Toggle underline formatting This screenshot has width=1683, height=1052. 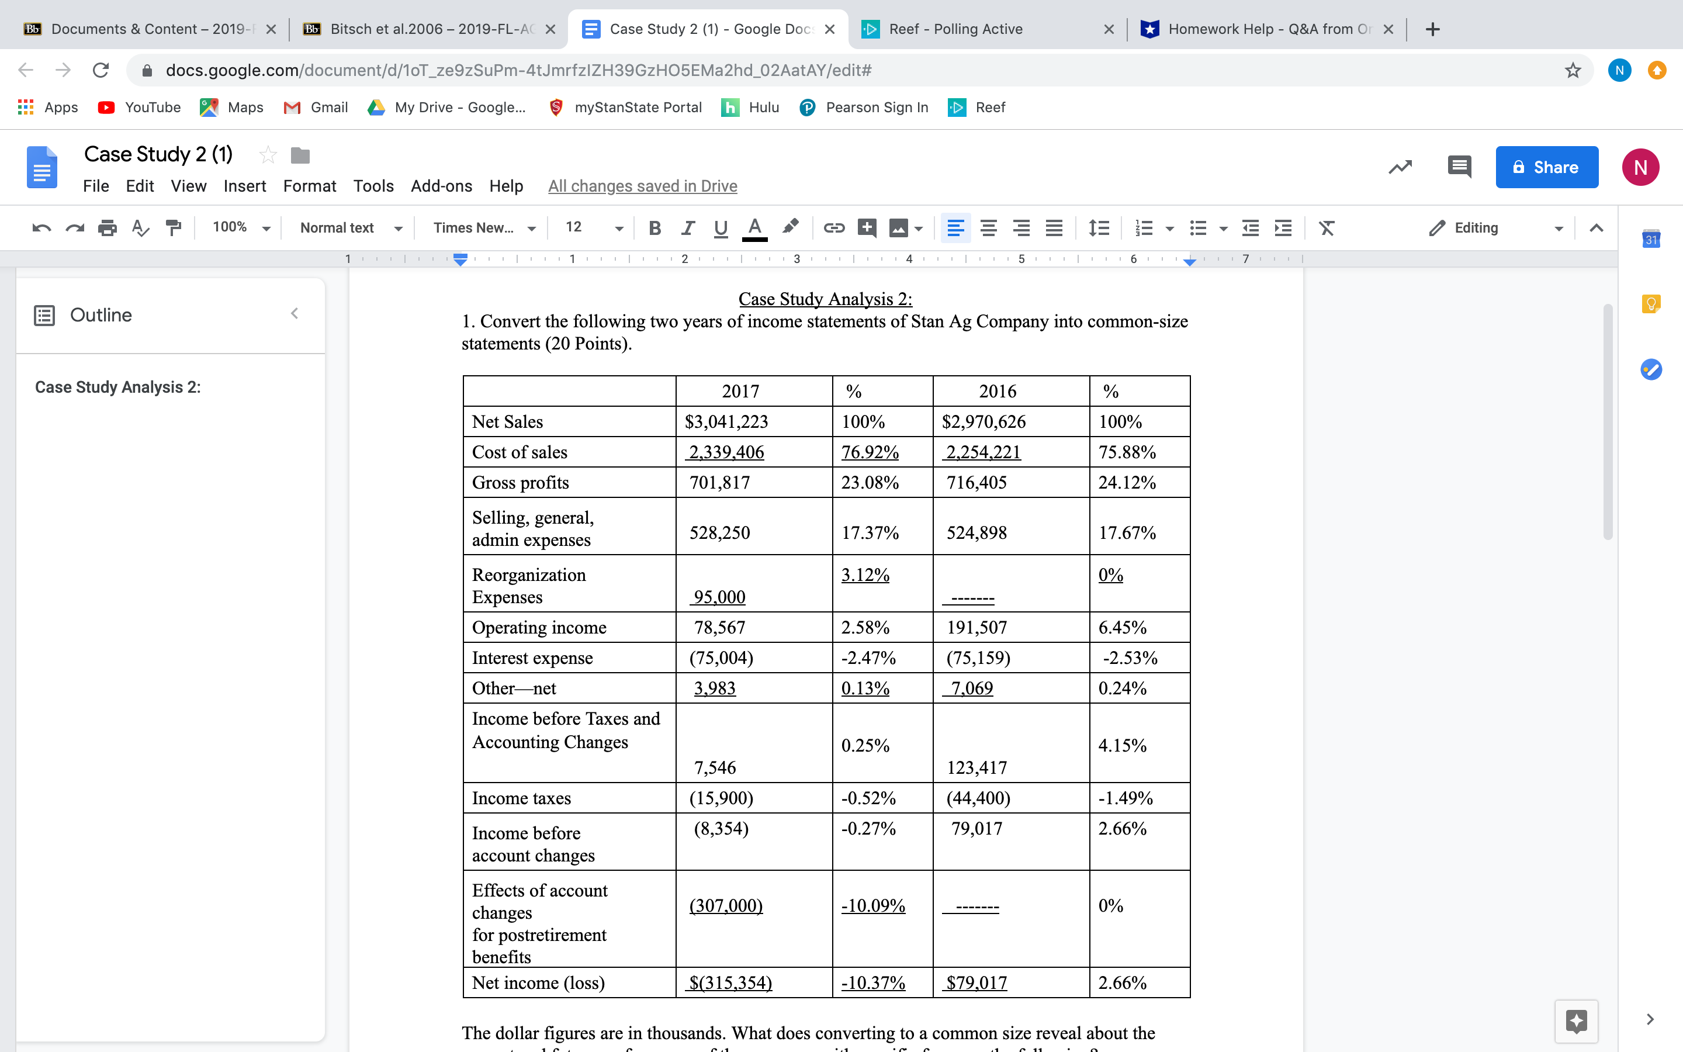720,227
